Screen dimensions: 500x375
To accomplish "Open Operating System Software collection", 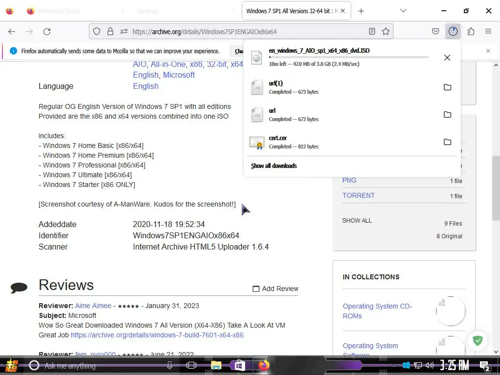I will tap(371, 350).
